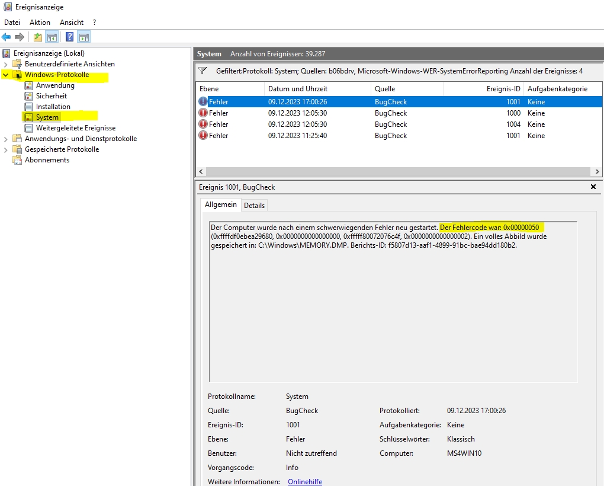This screenshot has width=604, height=486.
Task: Close the Ereignis 1001 detail pane
Action: pyautogui.click(x=594, y=187)
